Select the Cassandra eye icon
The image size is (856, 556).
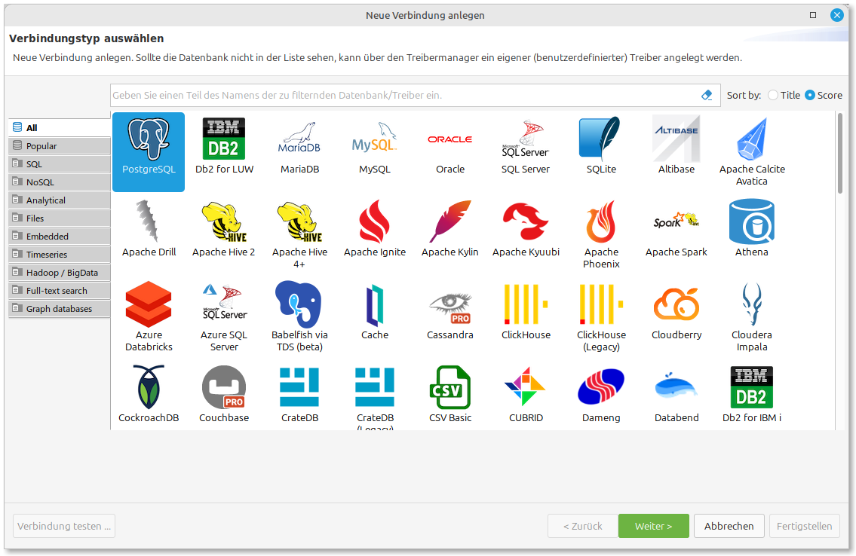point(450,305)
